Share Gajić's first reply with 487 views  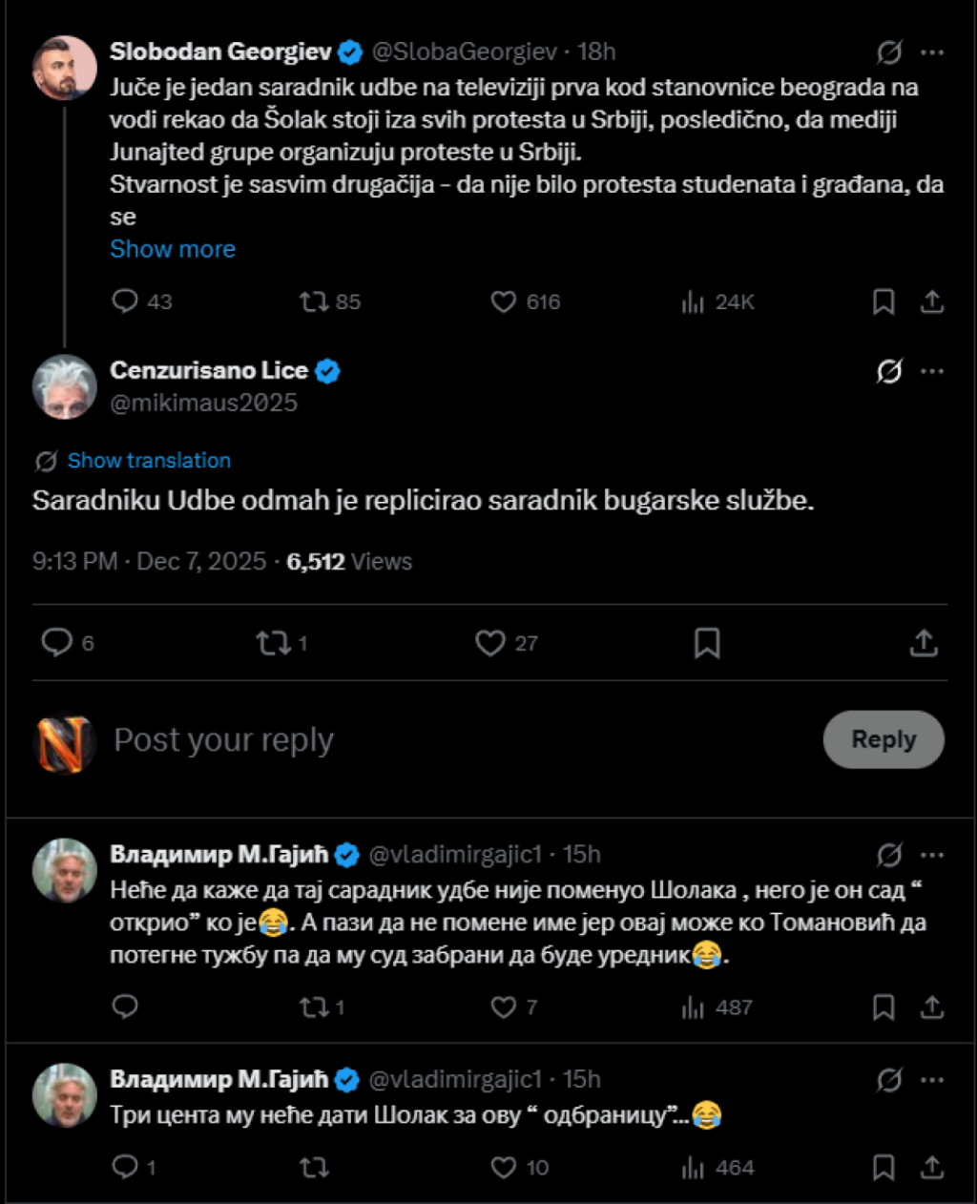[932, 1007]
